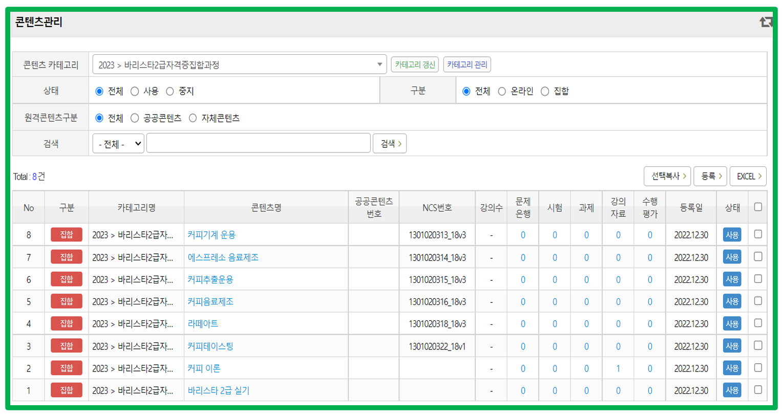Click in the search keyword text field
This screenshot has width=782, height=418.
258,144
